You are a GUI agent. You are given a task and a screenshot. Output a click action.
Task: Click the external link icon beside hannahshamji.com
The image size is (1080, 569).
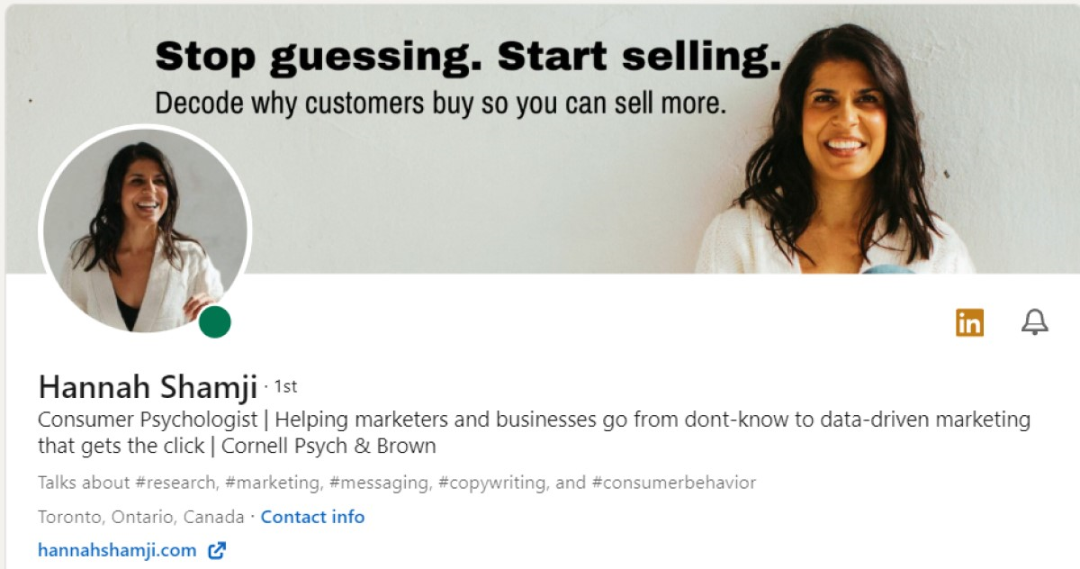click(x=217, y=550)
